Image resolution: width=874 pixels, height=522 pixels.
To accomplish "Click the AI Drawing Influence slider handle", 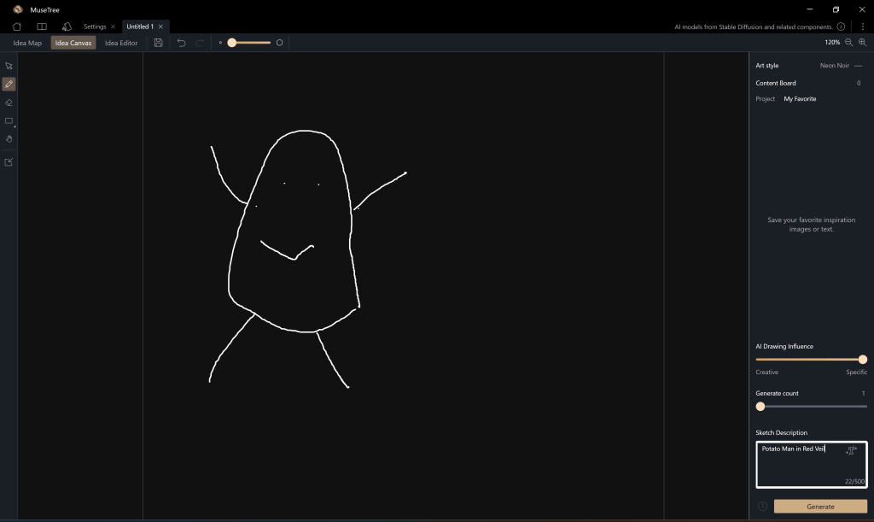I will point(862,360).
